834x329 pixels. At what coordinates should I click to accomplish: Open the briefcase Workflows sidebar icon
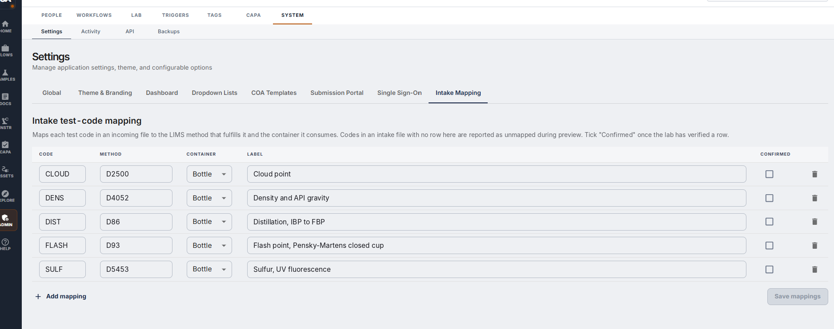[x=6, y=51]
